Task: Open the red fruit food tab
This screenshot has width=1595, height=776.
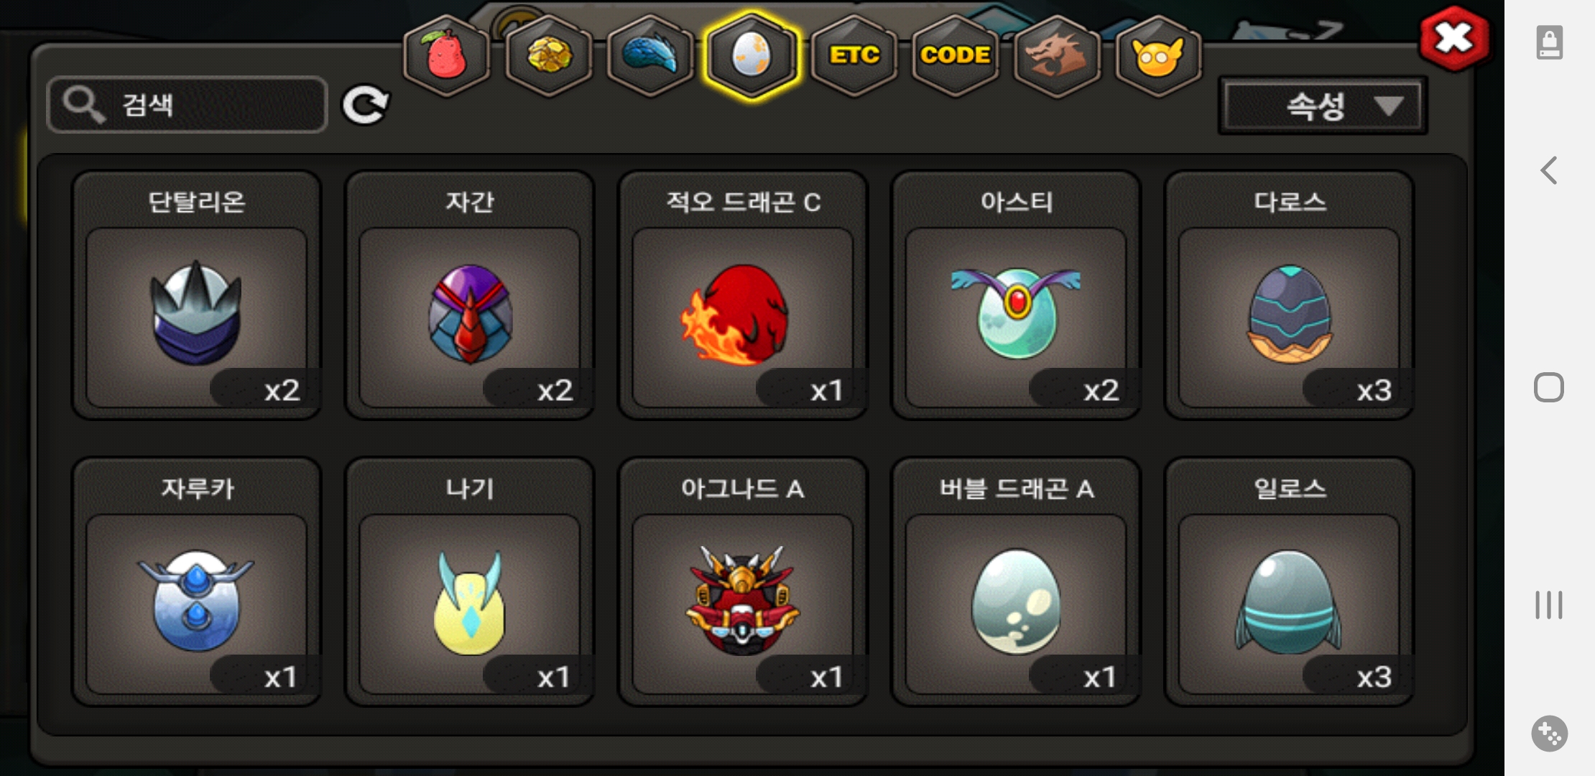Action: click(x=446, y=55)
